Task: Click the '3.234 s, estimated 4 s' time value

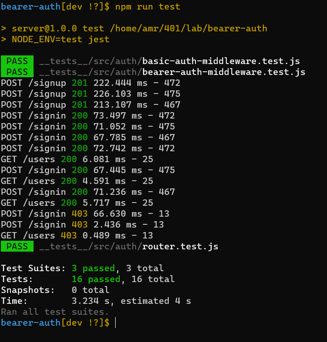Action: pyautogui.click(x=132, y=301)
